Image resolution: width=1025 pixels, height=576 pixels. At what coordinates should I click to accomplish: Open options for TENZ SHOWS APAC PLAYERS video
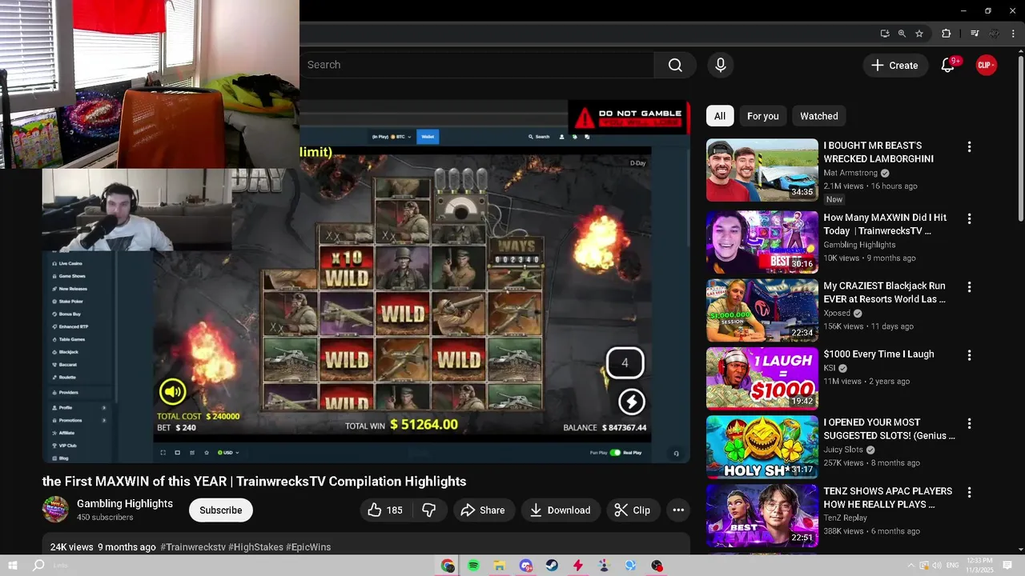[x=969, y=492]
